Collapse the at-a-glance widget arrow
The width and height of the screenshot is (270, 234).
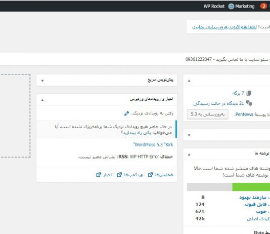[x=189, y=81]
